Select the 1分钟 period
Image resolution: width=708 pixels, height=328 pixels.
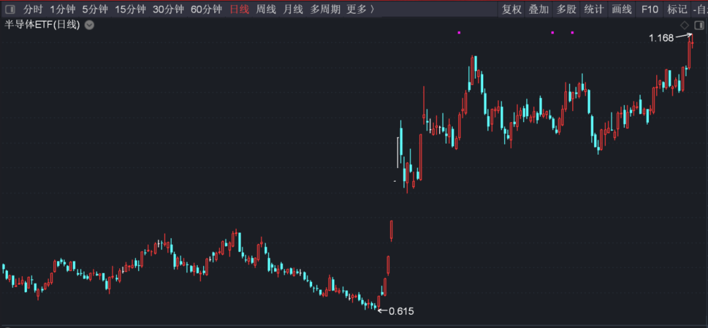(62, 9)
